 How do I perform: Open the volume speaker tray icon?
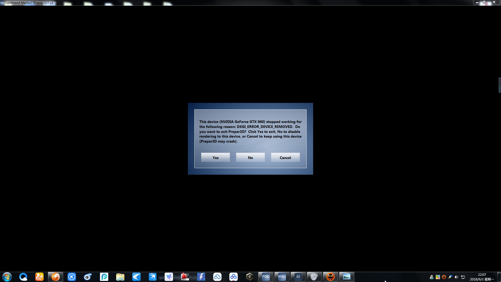click(456, 277)
